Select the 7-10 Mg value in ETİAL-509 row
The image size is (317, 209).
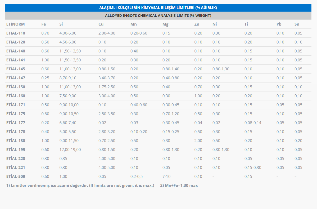tap(167, 177)
